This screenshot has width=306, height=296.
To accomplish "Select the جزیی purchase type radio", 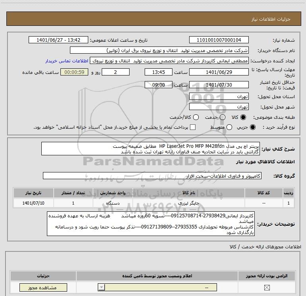I will tap(252, 127).
